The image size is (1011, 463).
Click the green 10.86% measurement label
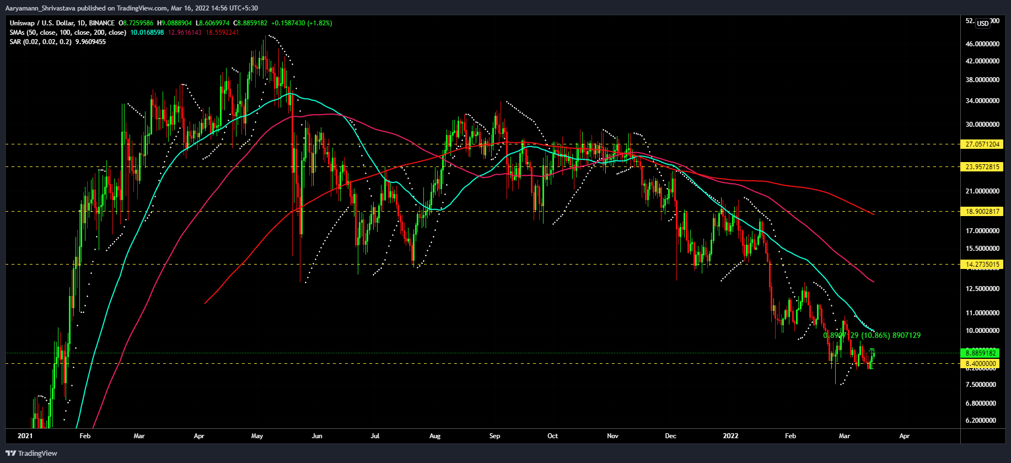coord(872,335)
